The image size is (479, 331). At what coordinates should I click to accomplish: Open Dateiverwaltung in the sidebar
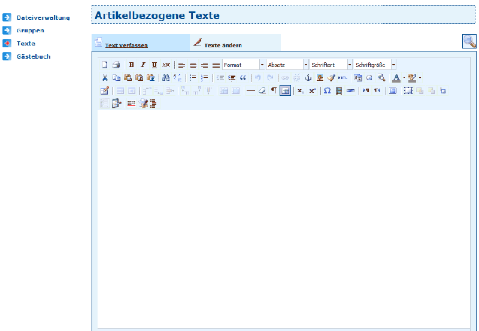tap(43, 18)
